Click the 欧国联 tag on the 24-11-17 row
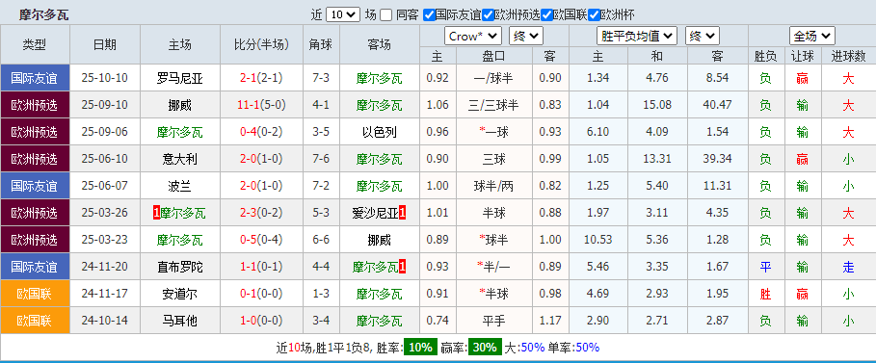This screenshot has width=876, height=363. point(36,294)
